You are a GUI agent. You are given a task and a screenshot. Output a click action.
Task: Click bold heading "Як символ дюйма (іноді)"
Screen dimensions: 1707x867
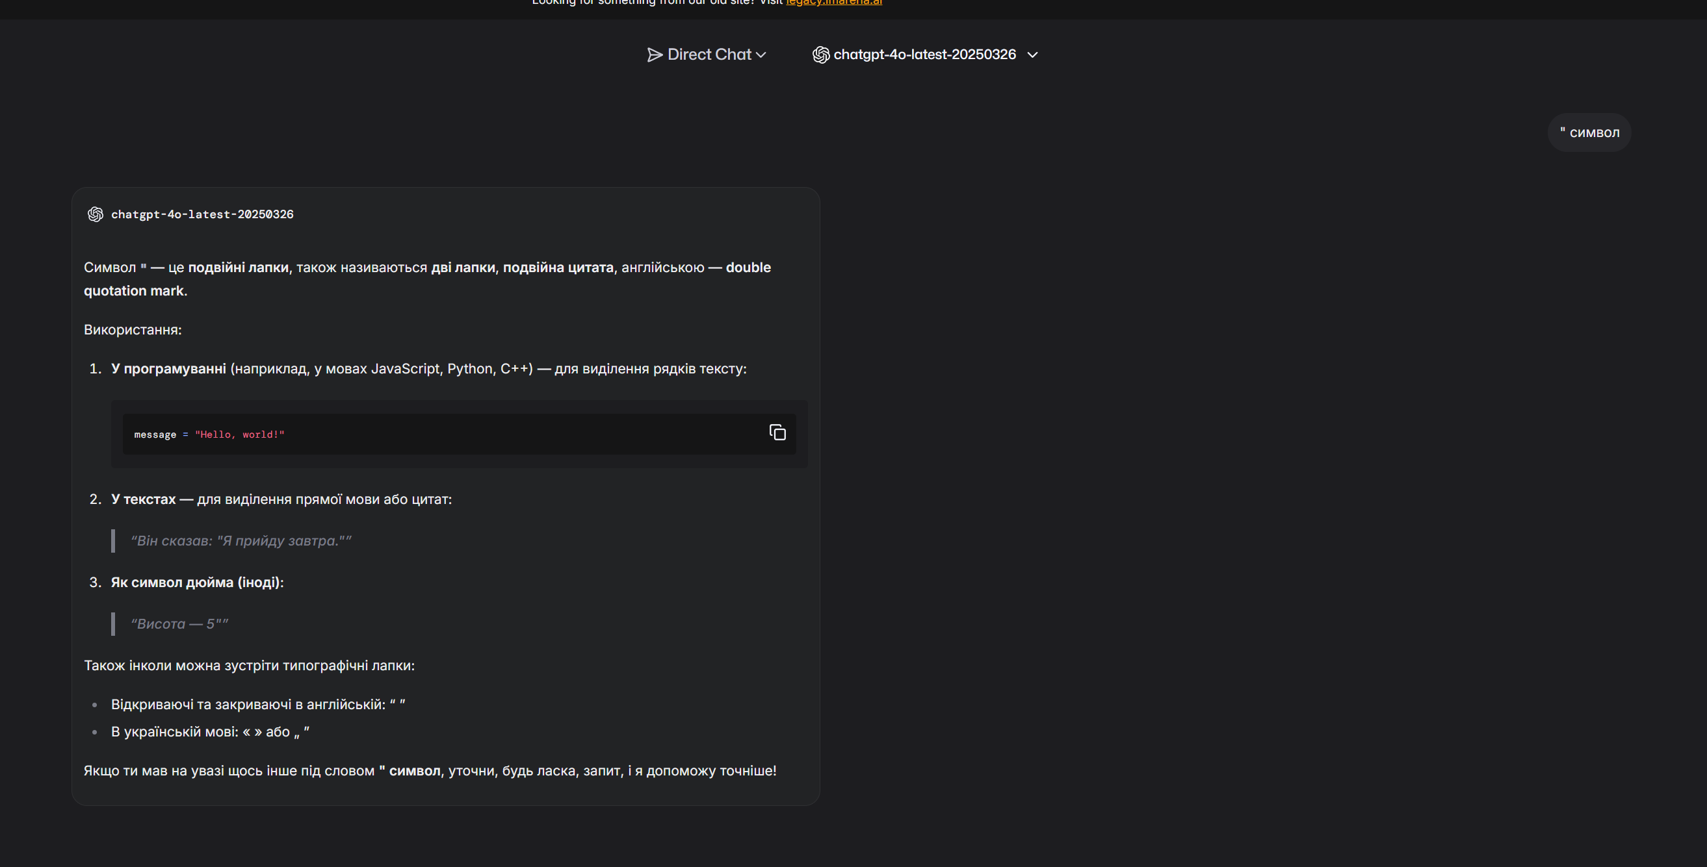tap(197, 583)
